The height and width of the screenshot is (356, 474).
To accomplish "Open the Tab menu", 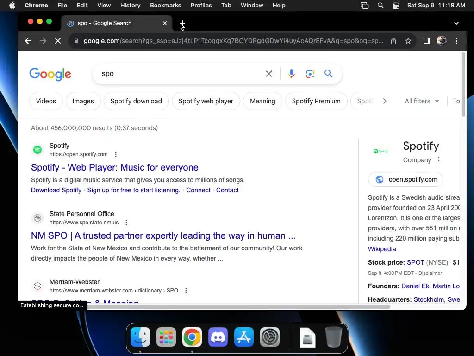I will (226, 6).
